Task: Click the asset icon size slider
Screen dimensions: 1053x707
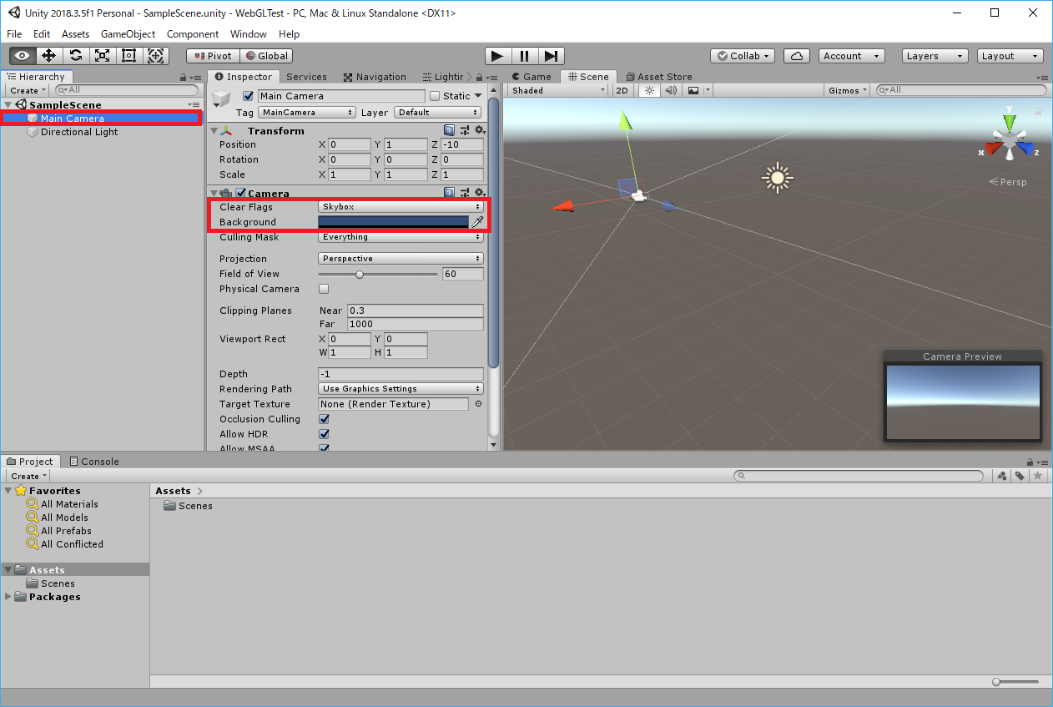Action: tap(1017, 682)
